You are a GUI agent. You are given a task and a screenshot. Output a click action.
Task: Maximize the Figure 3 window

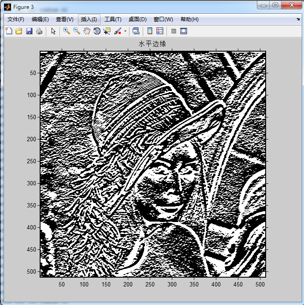click(x=275, y=5)
